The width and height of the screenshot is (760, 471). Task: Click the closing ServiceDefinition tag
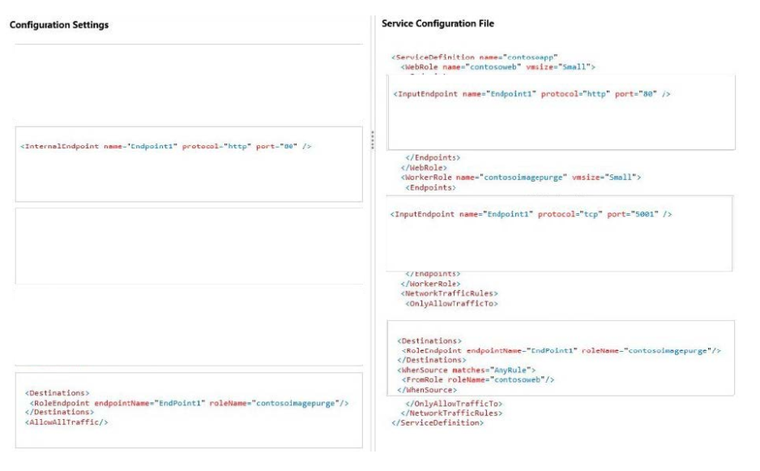point(438,423)
